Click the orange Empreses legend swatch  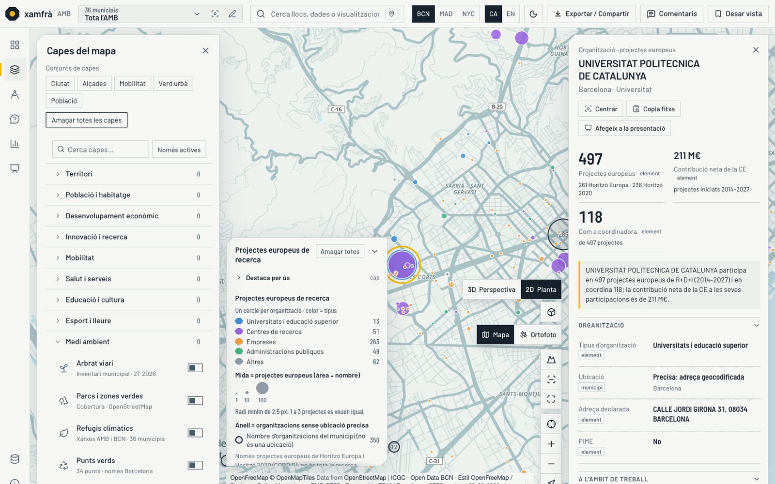[239, 342]
